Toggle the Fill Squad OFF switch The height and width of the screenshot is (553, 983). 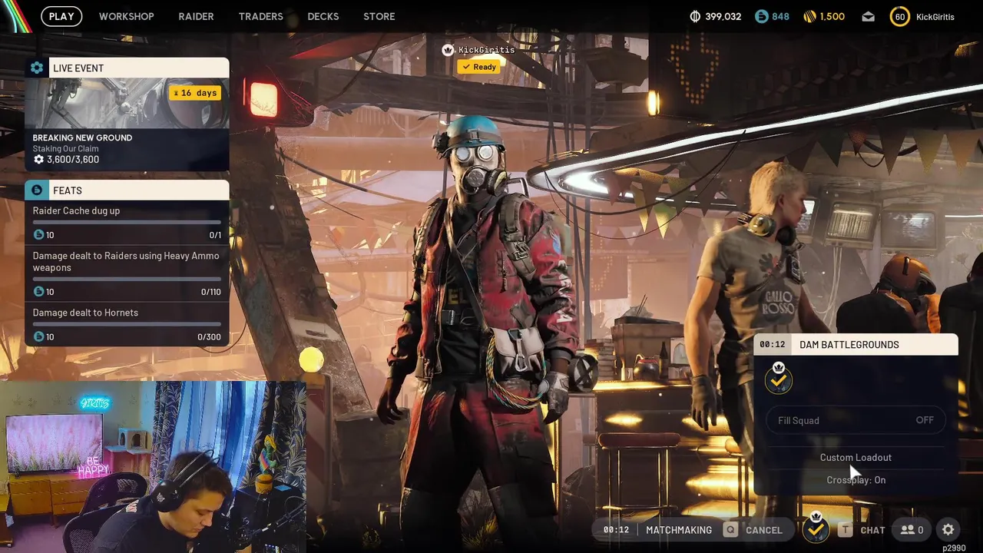[x=856, y=420]
